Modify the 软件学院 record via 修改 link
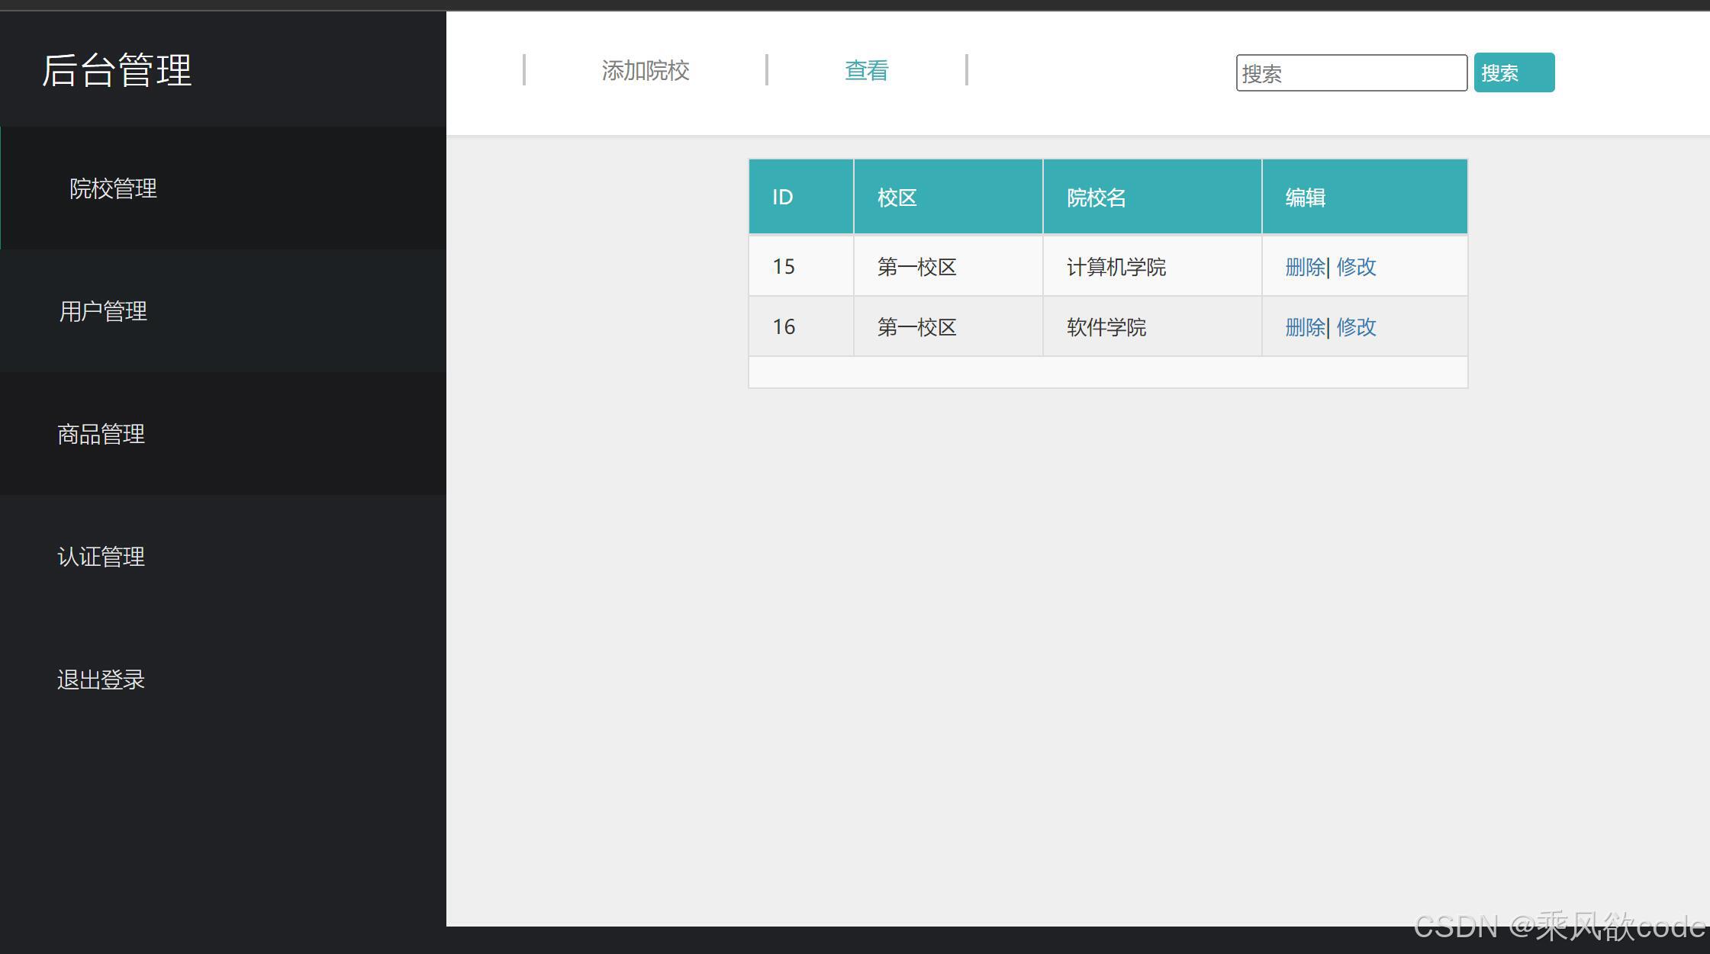Viewport: 1710px width, 954px height. (x=1357, y=326)
